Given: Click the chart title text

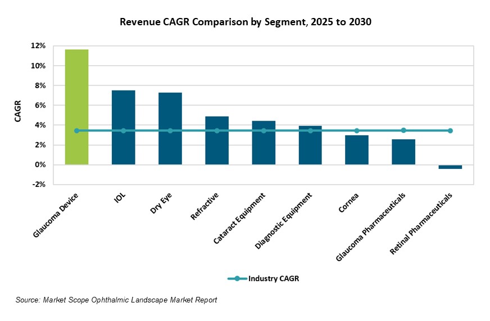Looking at the screenshot, I should 246,22.
